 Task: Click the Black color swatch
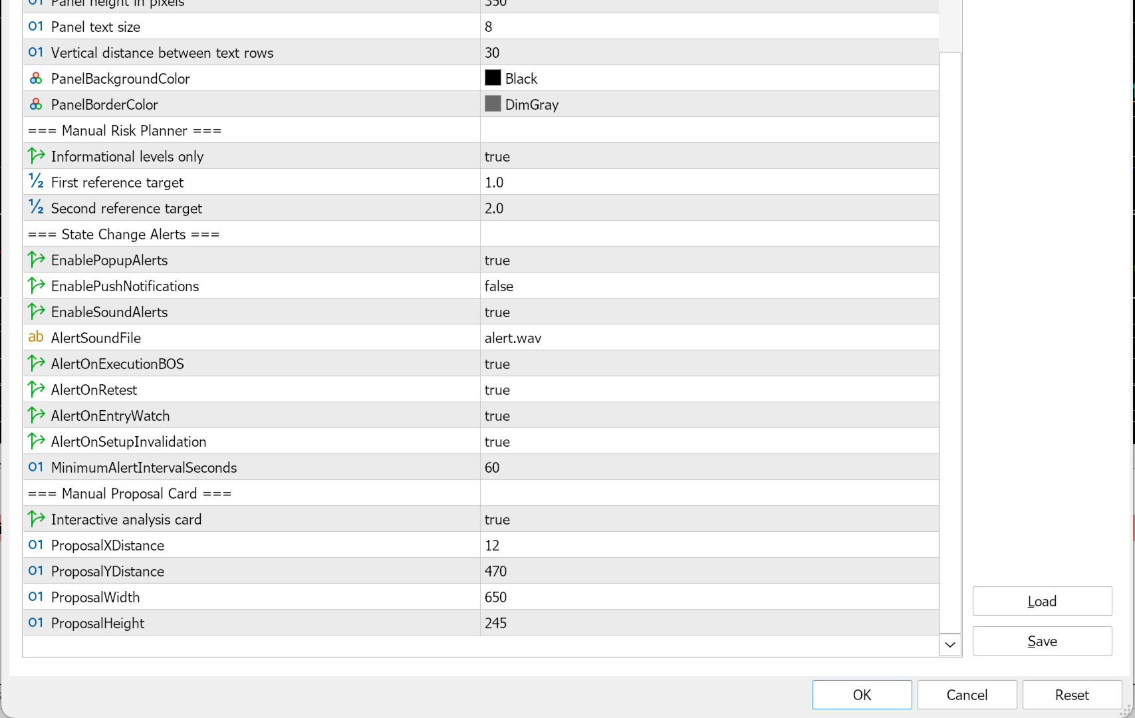pos(493,78)
